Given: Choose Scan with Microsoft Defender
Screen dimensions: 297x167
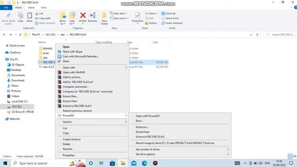Looking at the screenshot, I should pyautogui.click(x=92, y=57).
